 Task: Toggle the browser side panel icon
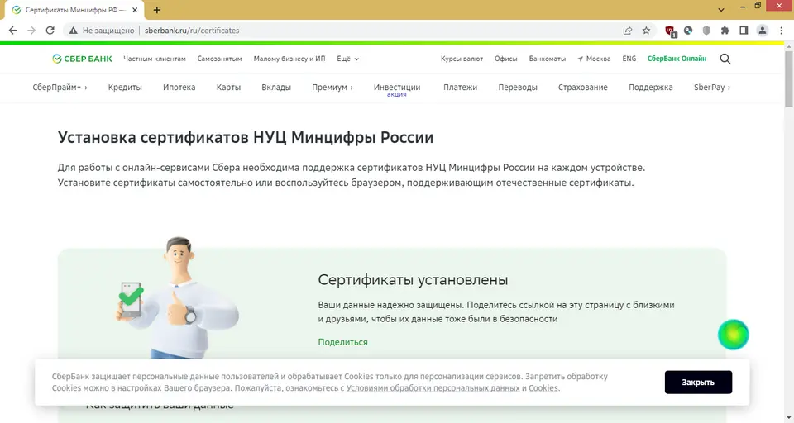coord(744,31)
